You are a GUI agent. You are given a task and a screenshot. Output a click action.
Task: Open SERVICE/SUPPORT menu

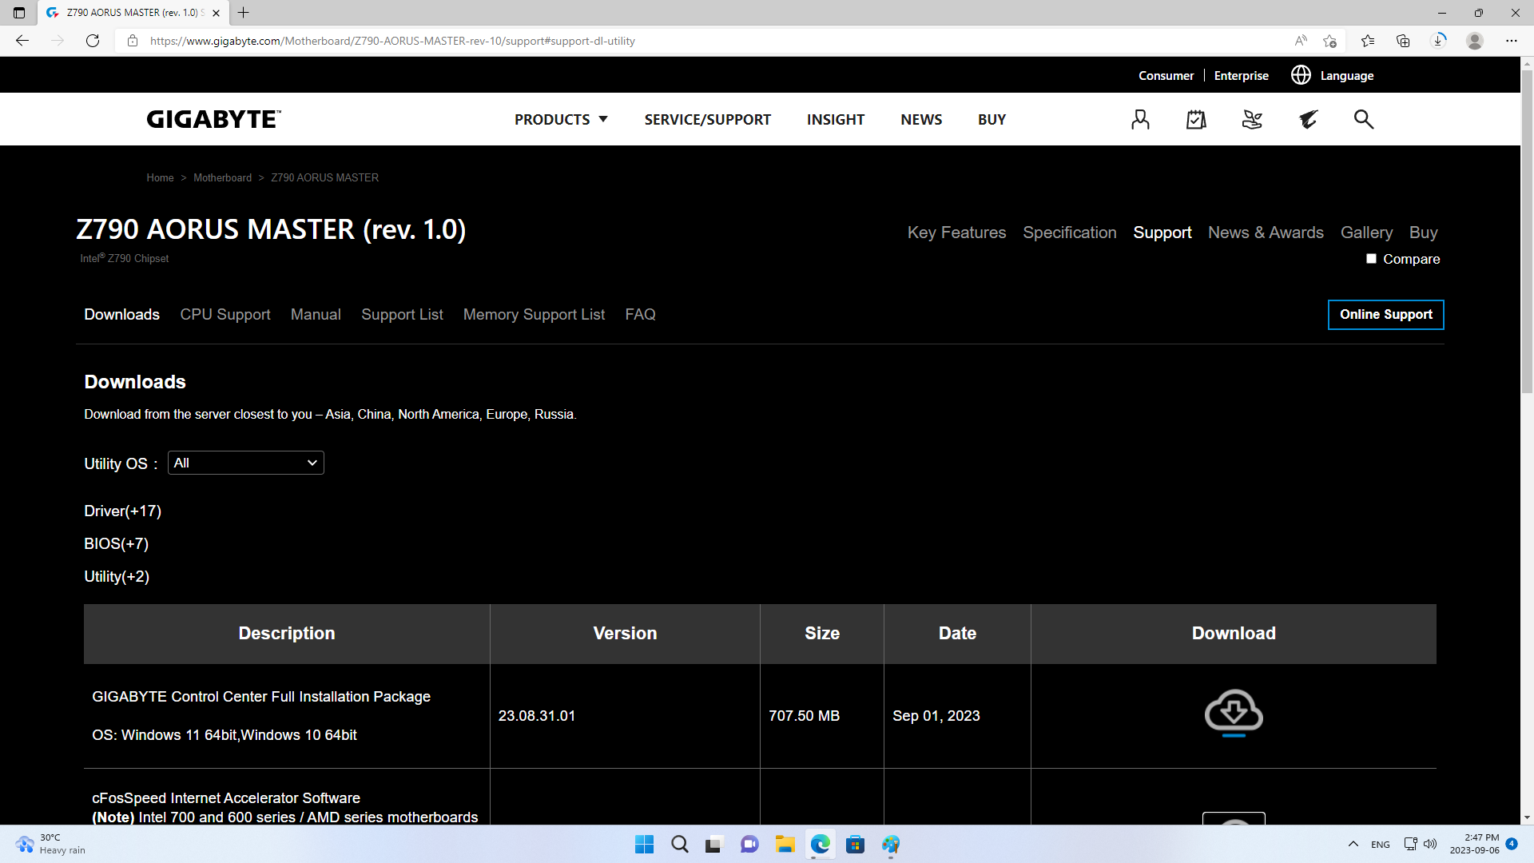pos(708,119)
